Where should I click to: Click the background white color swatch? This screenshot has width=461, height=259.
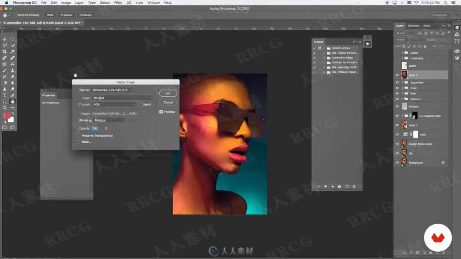11,120
